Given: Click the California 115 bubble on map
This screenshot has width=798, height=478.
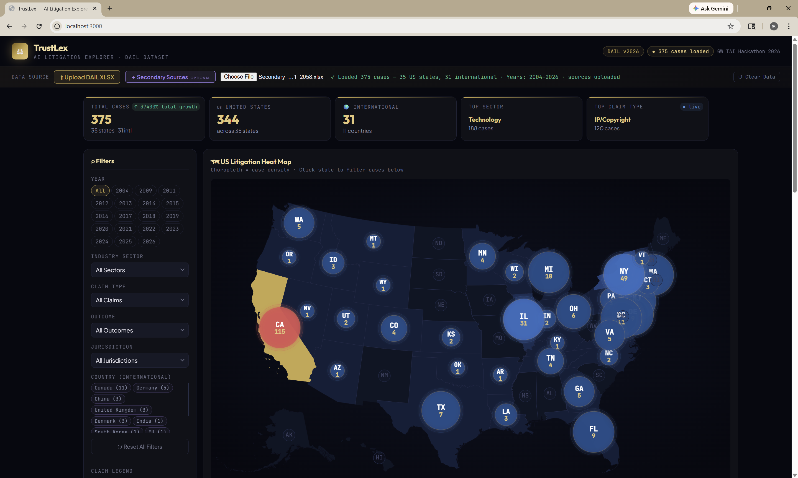Looking at the screenshot, I should (279, 328).
